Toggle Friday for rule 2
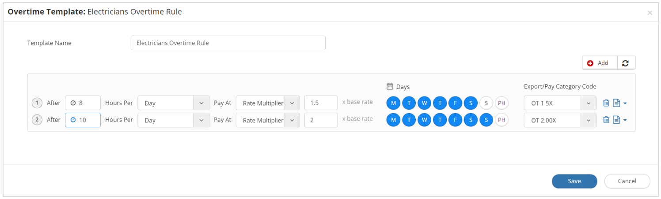The height and width of the screenshot is (199, 661). click(x=455, y=120)
